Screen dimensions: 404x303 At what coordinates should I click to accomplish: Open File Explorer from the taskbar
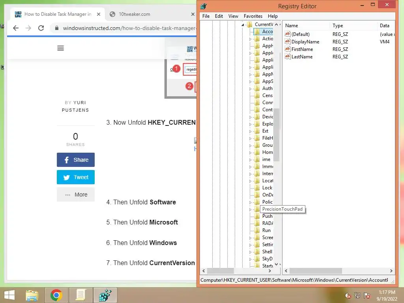point(32,295)
